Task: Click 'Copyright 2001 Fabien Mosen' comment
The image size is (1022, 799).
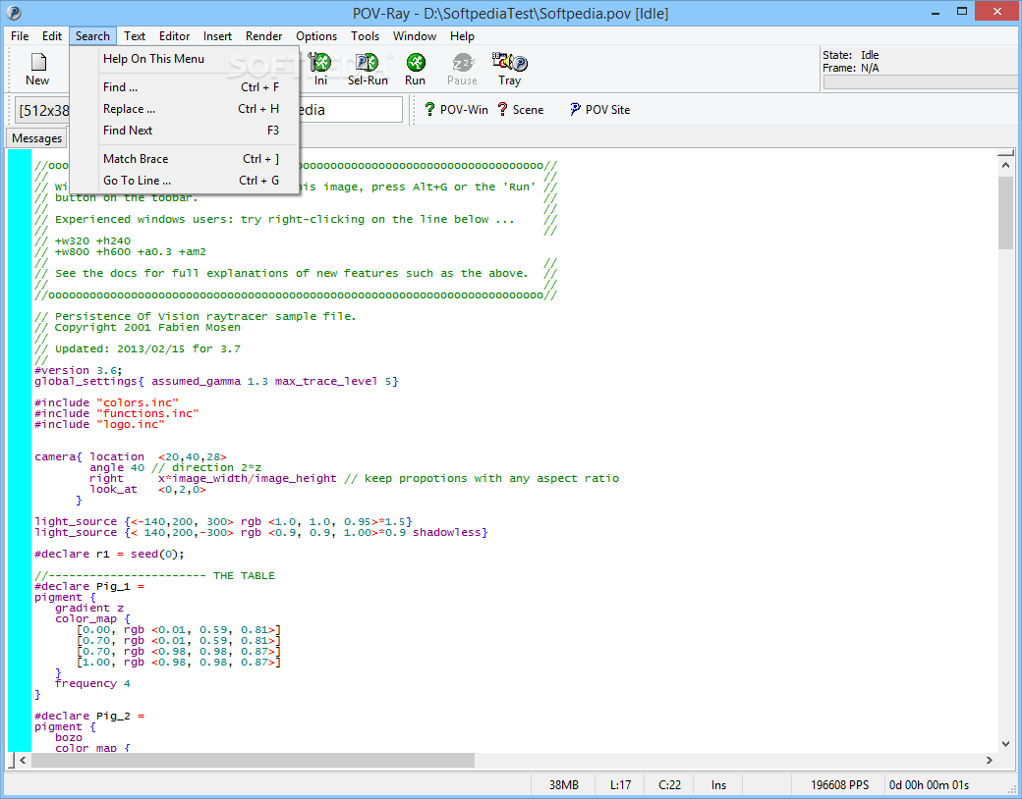Action: coord(138,327)
